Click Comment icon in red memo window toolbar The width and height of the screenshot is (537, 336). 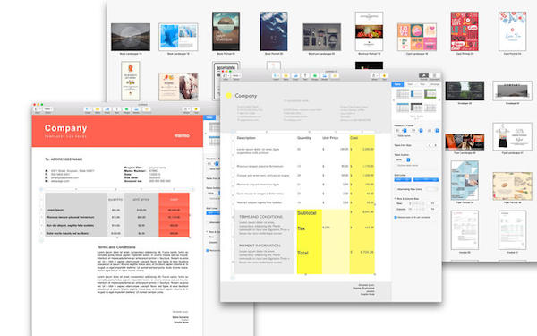(x=146, y=109)
